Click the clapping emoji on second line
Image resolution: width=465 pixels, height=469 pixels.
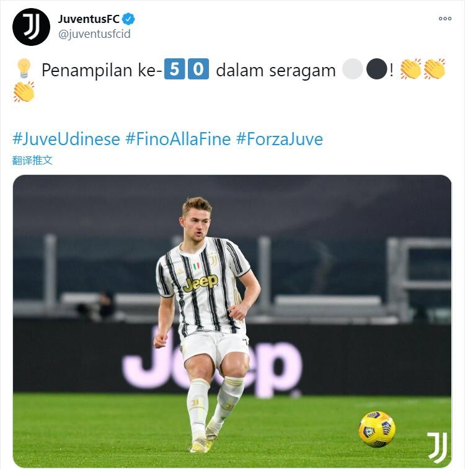pos(24,92)
